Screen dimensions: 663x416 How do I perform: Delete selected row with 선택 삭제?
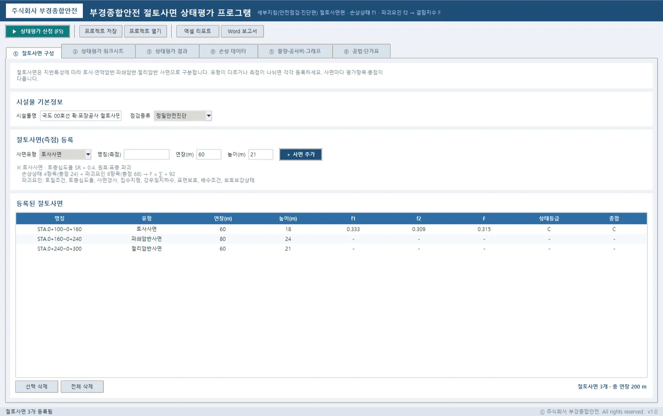point(37,387)
